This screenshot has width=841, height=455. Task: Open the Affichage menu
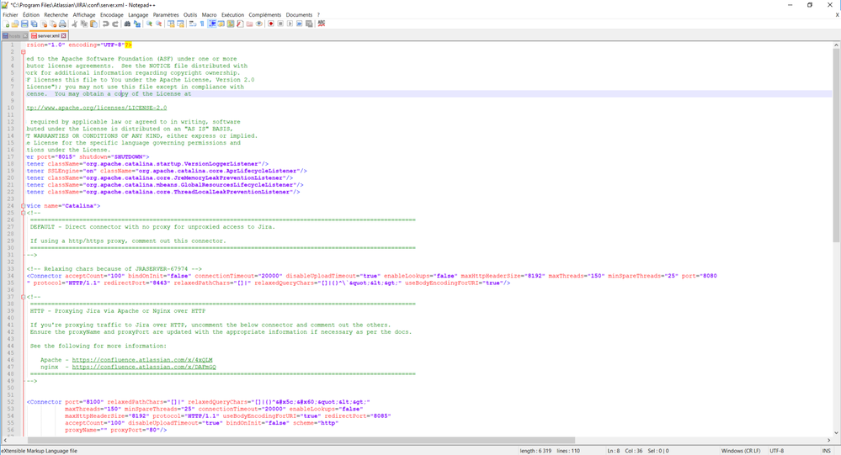(x=84, y=15)
